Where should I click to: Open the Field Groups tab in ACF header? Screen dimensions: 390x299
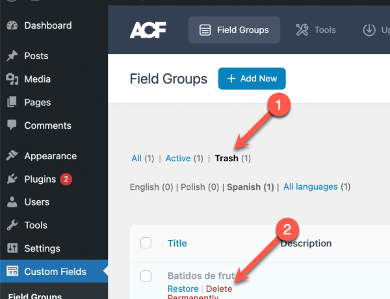click(234, 30)
